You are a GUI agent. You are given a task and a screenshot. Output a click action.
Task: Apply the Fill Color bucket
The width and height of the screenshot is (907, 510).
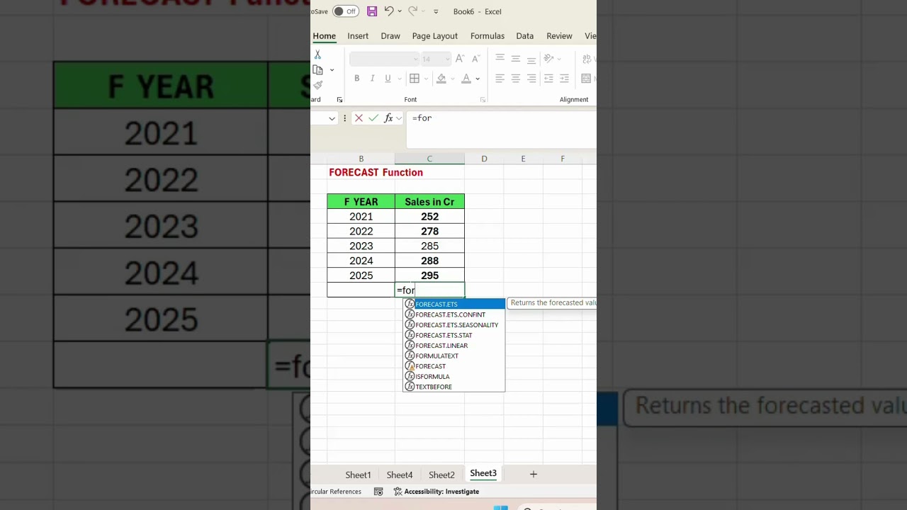click(441, 79)
